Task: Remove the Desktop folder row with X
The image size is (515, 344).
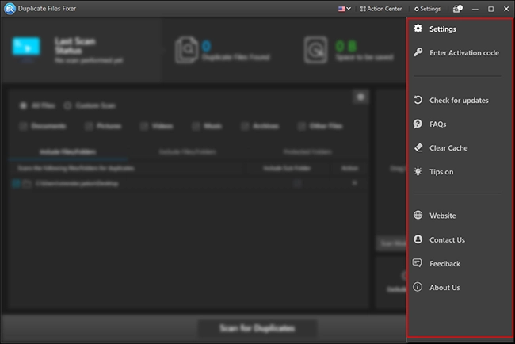Action: 354,183
